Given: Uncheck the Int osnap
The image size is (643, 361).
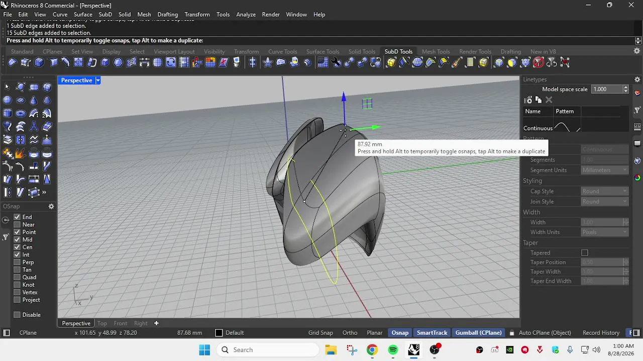Looking at the screenshot, I should coord(17,255).
